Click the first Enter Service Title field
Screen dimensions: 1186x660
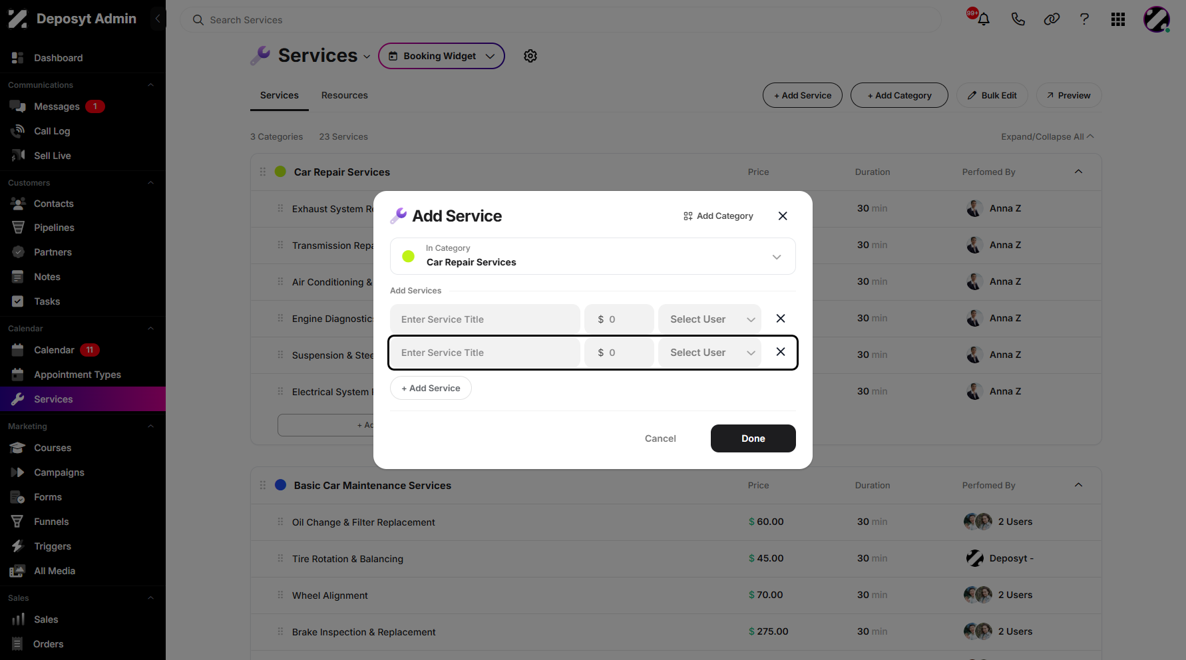pyautogui.click(x=485, y=319)
